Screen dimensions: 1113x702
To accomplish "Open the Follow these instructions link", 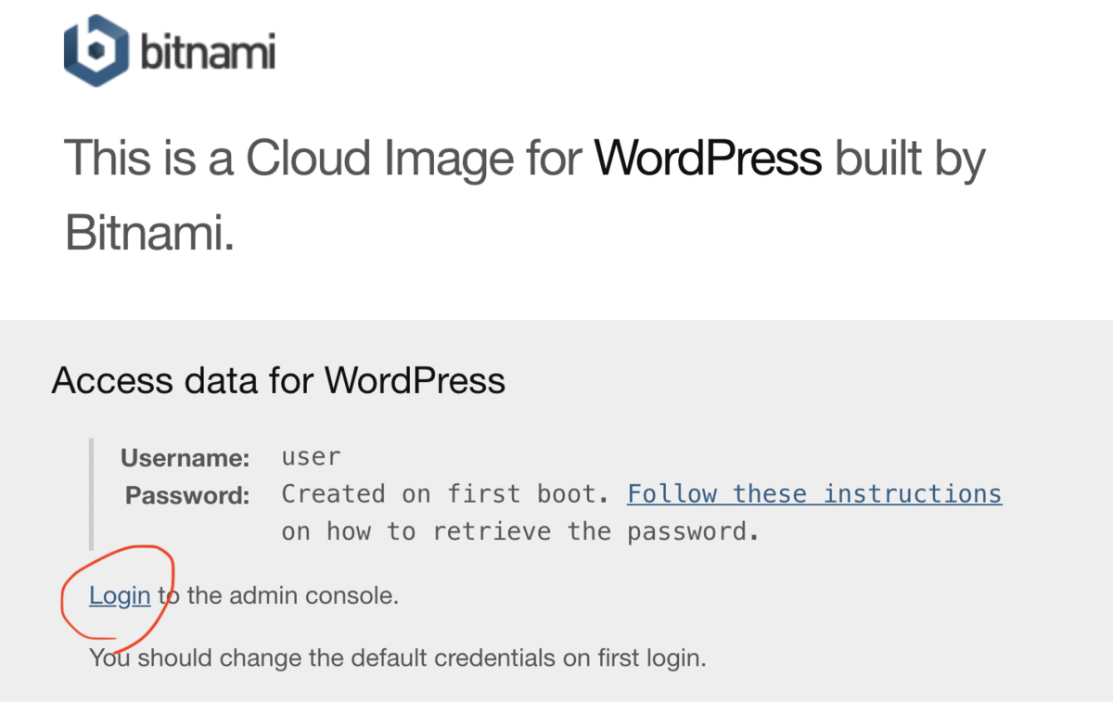I will (814, 493).
